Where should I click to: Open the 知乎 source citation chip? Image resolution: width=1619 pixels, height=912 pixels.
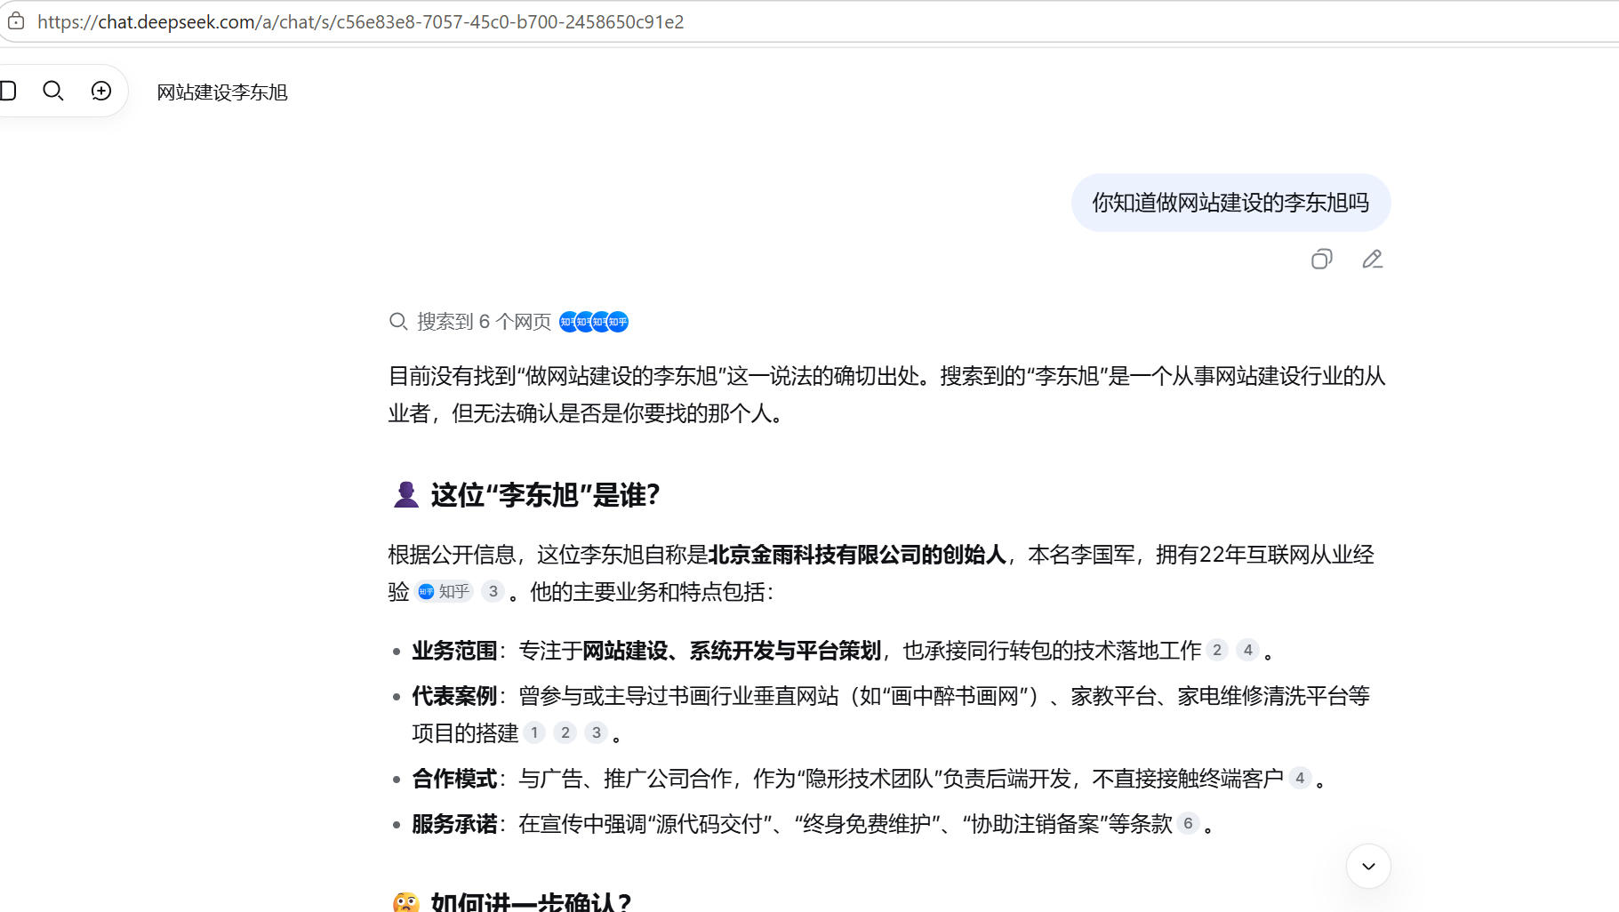click(x=444, y=592)
